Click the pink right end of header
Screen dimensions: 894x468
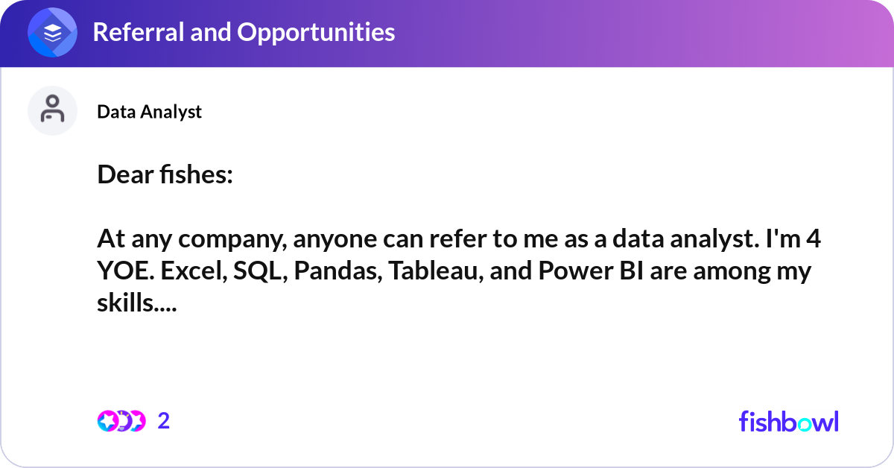[x=857, y=34]
